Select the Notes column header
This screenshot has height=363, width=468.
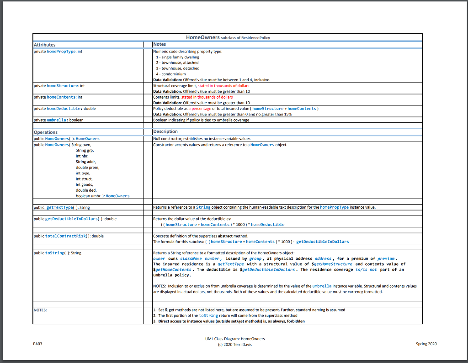[160, 44]
